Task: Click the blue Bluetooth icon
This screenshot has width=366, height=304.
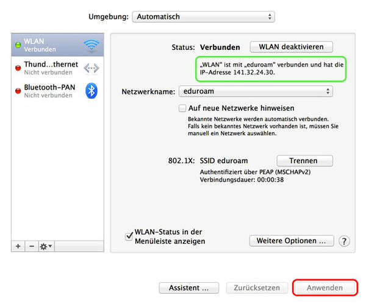Action: 91,91
